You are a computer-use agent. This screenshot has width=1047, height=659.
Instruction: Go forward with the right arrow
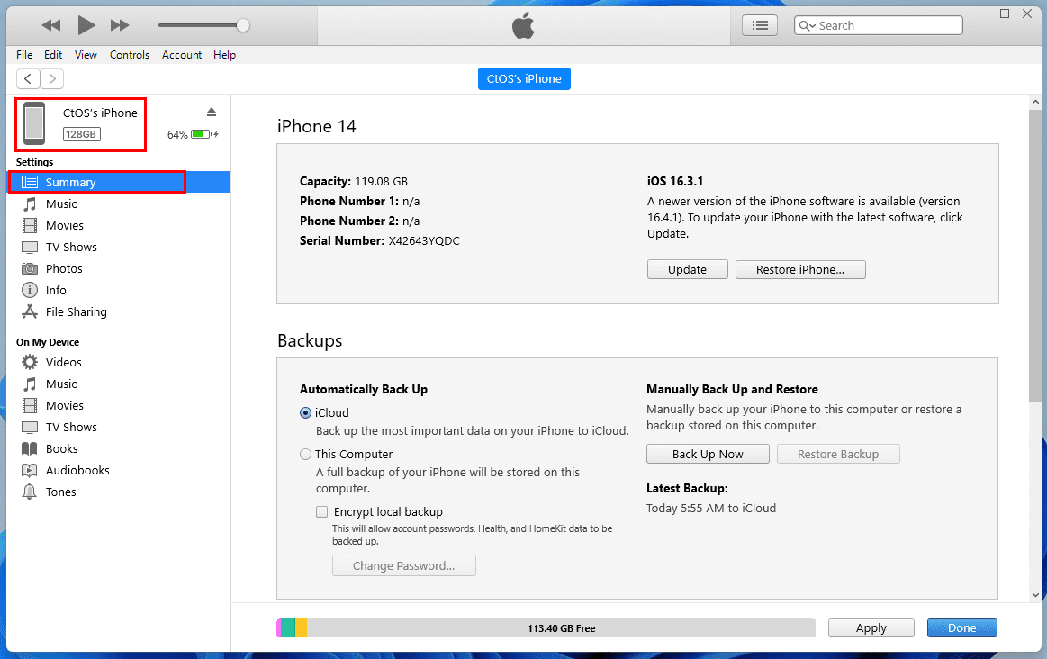[52, 79]
